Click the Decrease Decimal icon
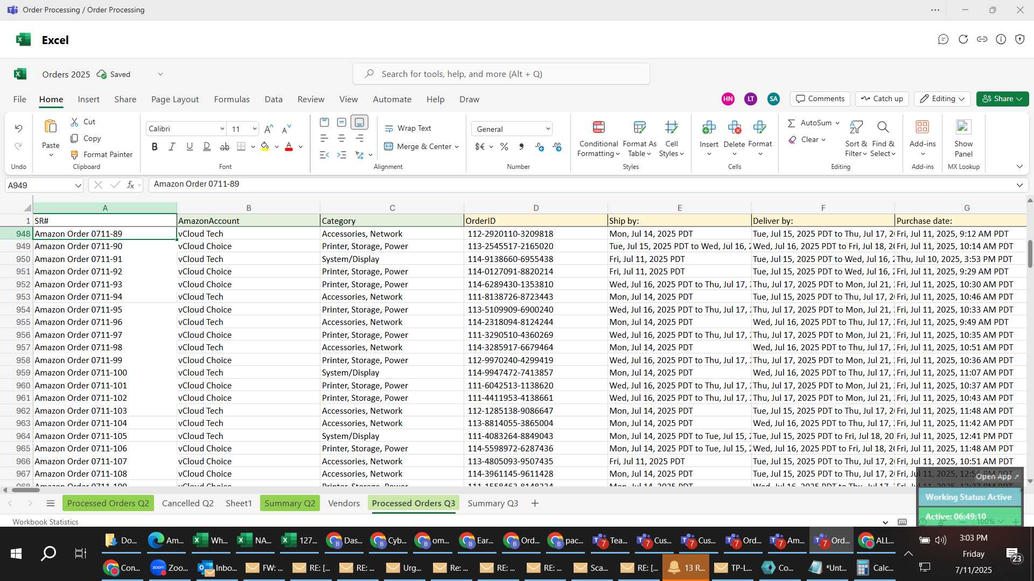This screenshot has height=581, width=1034. tap(557, 146)
